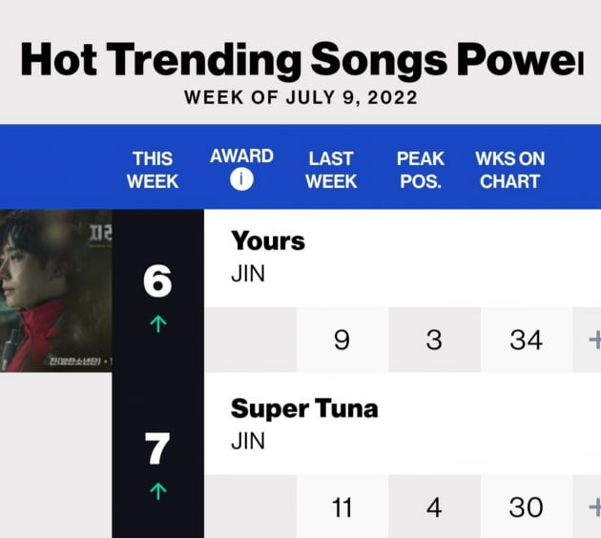Expand the Yours row plus icon

click(595, 340)
